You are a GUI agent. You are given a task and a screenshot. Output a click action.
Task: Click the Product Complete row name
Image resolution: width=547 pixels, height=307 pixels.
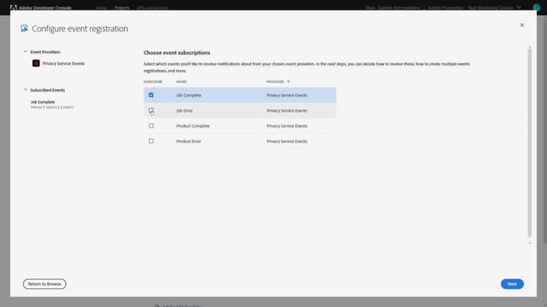[x=193, y=126]
